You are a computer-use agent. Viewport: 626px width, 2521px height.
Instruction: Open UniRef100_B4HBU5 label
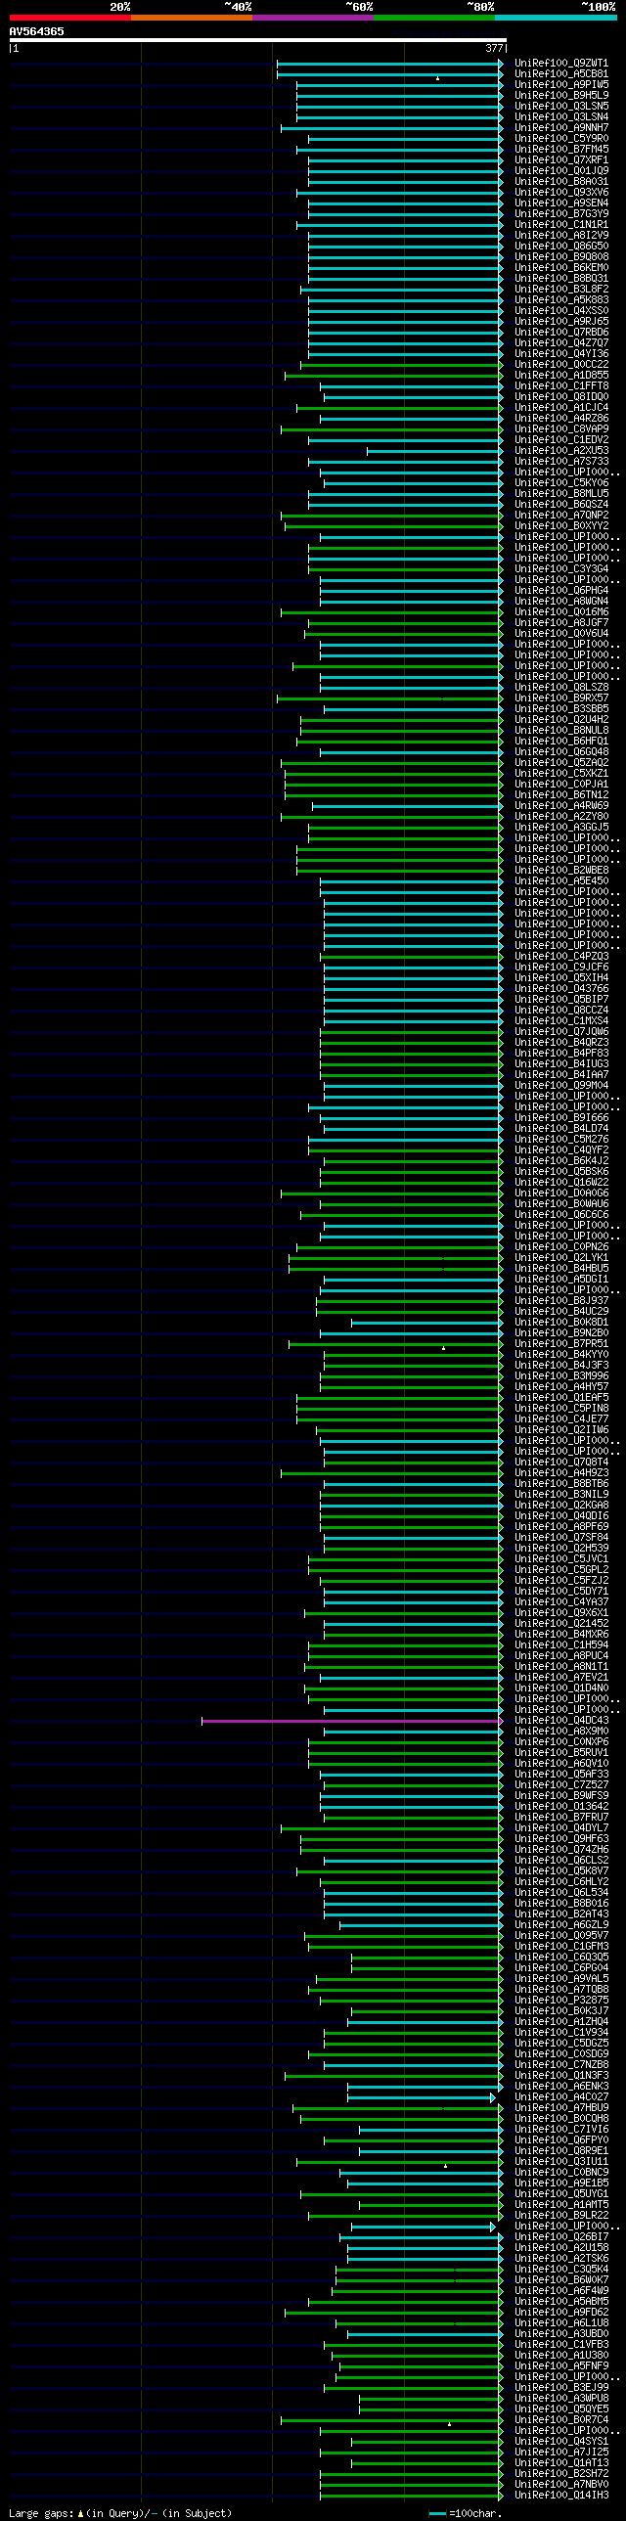[561, 1270]
